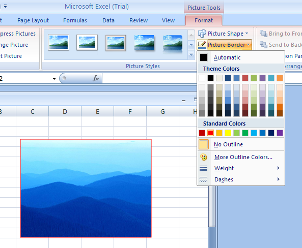This screenshot has height=248, width=302.
Task: Click the More Outline Colors palette icon
Action: click(204, 157)
